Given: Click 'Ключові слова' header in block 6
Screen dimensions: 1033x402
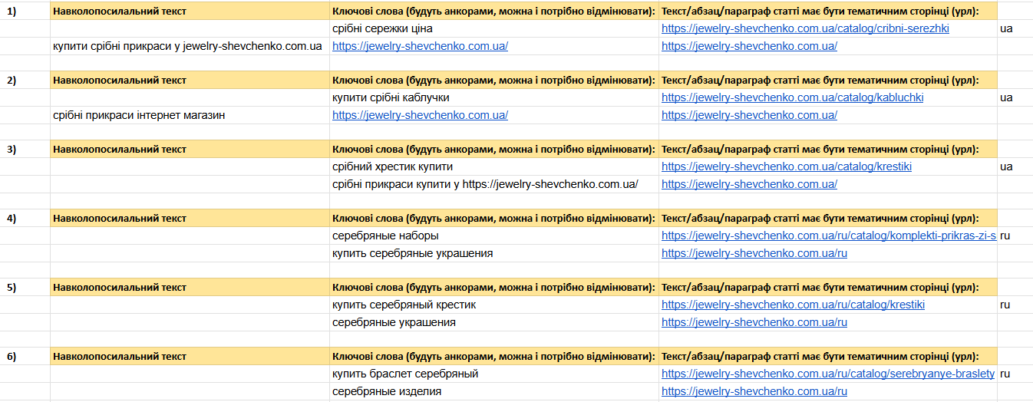Looking at the screenshot, I should point(493,356).
